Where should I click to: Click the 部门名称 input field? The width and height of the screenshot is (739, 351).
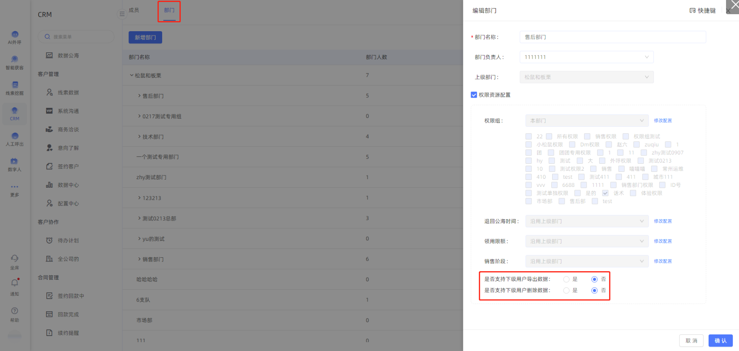coord(612,37)
